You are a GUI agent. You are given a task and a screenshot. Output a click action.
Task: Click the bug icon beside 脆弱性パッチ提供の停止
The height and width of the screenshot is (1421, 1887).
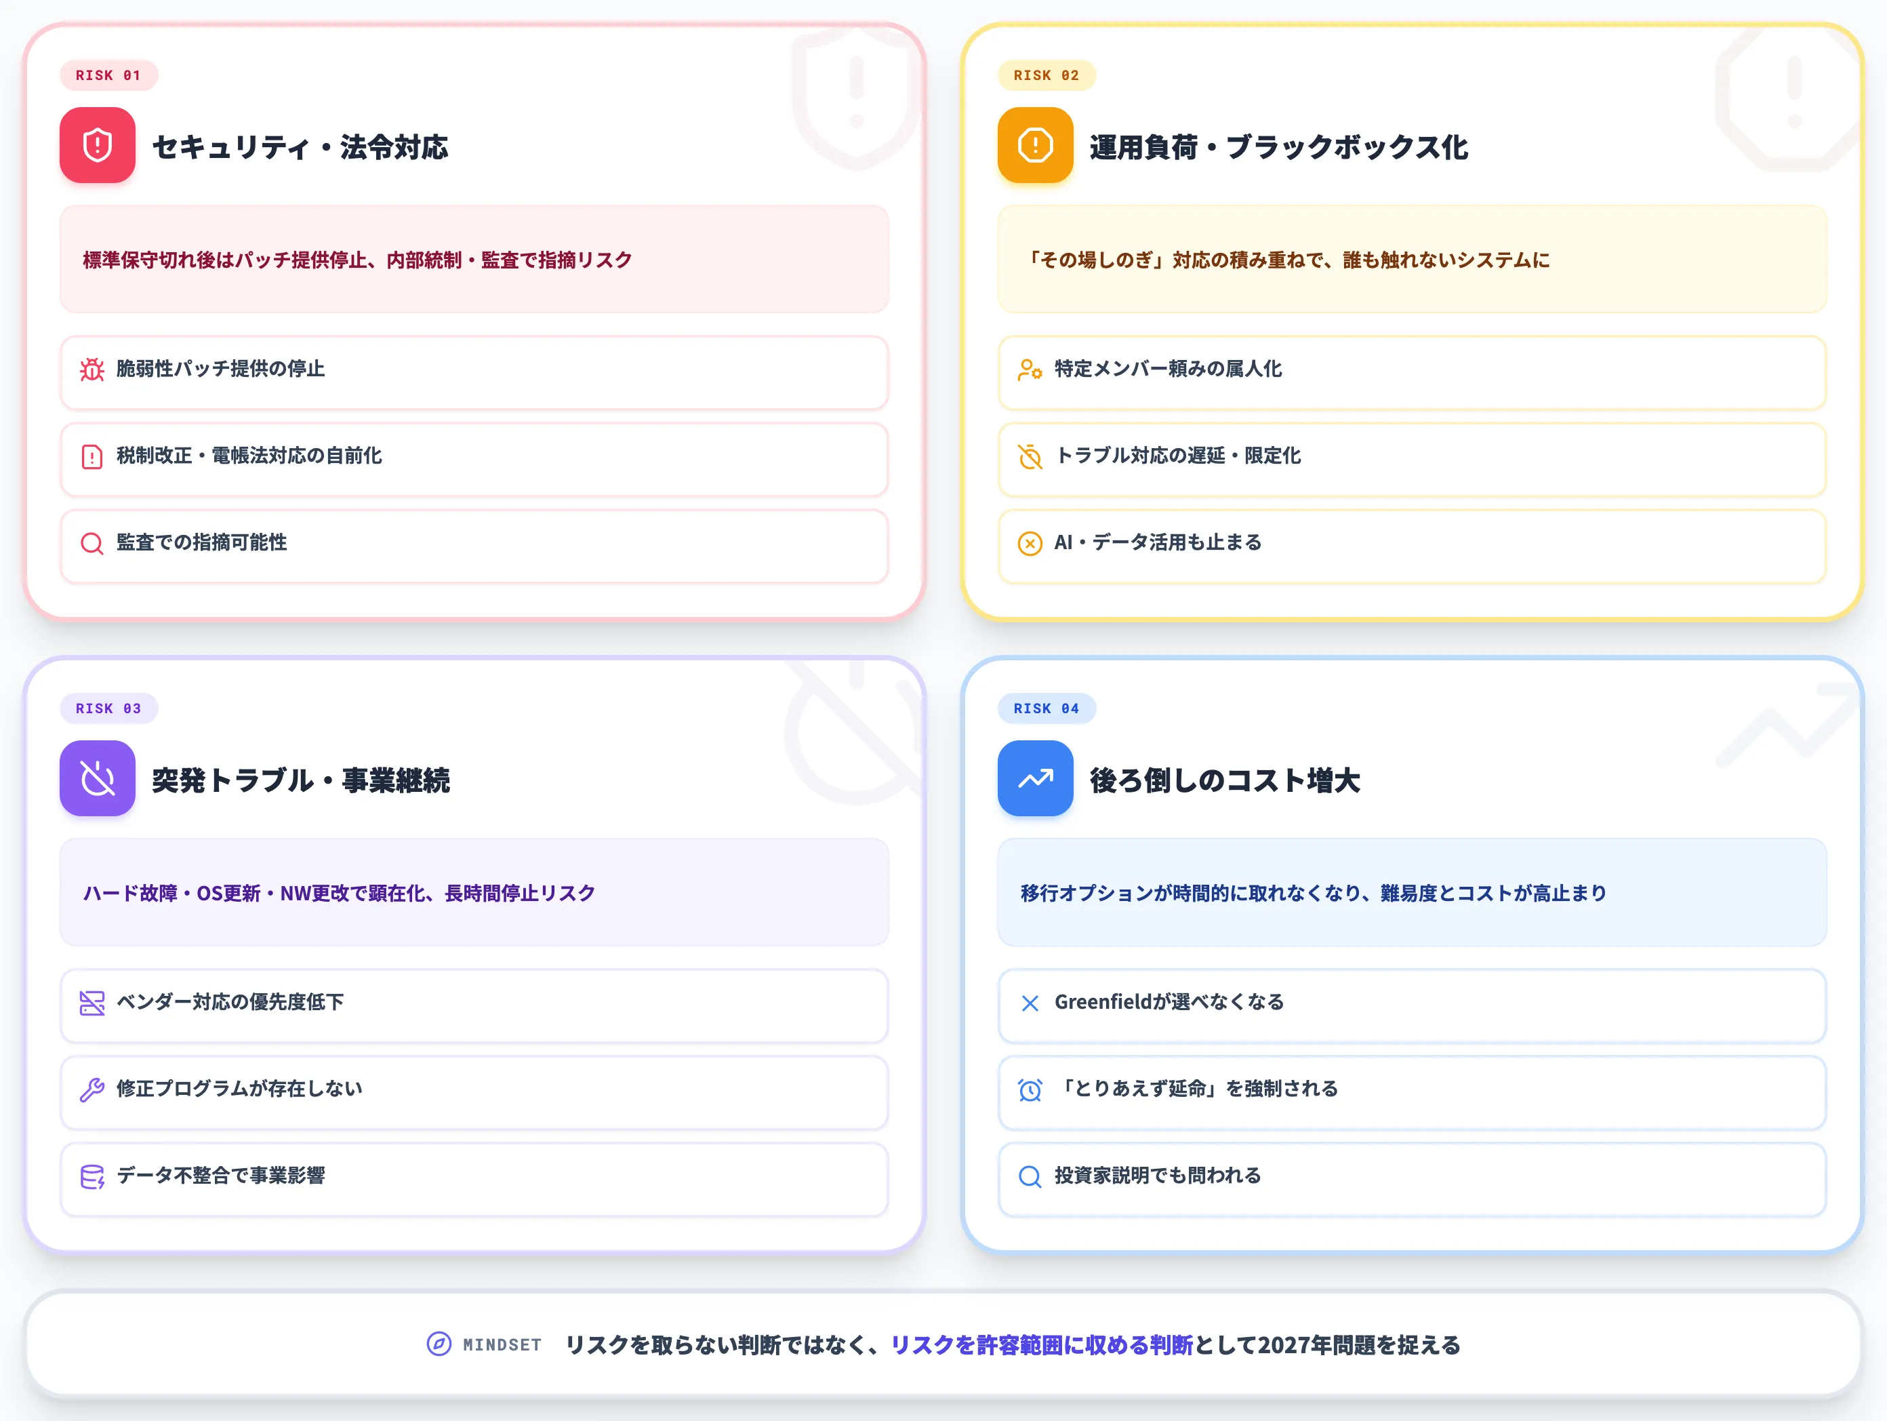pyautogui.click(x=92, y=369)
